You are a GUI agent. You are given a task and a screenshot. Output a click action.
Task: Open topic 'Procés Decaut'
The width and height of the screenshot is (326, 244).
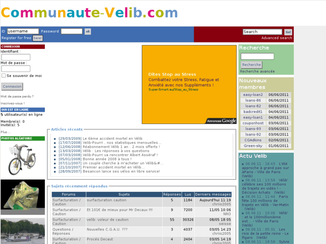100,239
